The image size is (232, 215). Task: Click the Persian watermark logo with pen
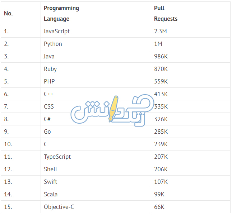pyautogui.click(x=112, y=110)
